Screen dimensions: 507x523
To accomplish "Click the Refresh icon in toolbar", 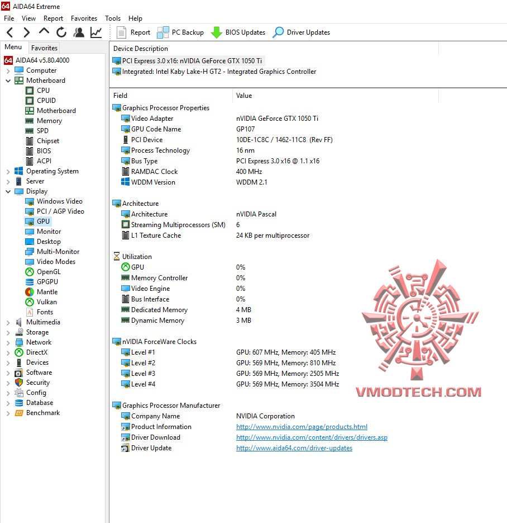I will (x=61, y=32).
